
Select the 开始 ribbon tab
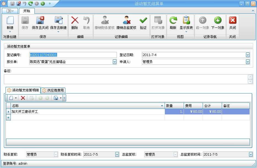click(x=27, y=11)
